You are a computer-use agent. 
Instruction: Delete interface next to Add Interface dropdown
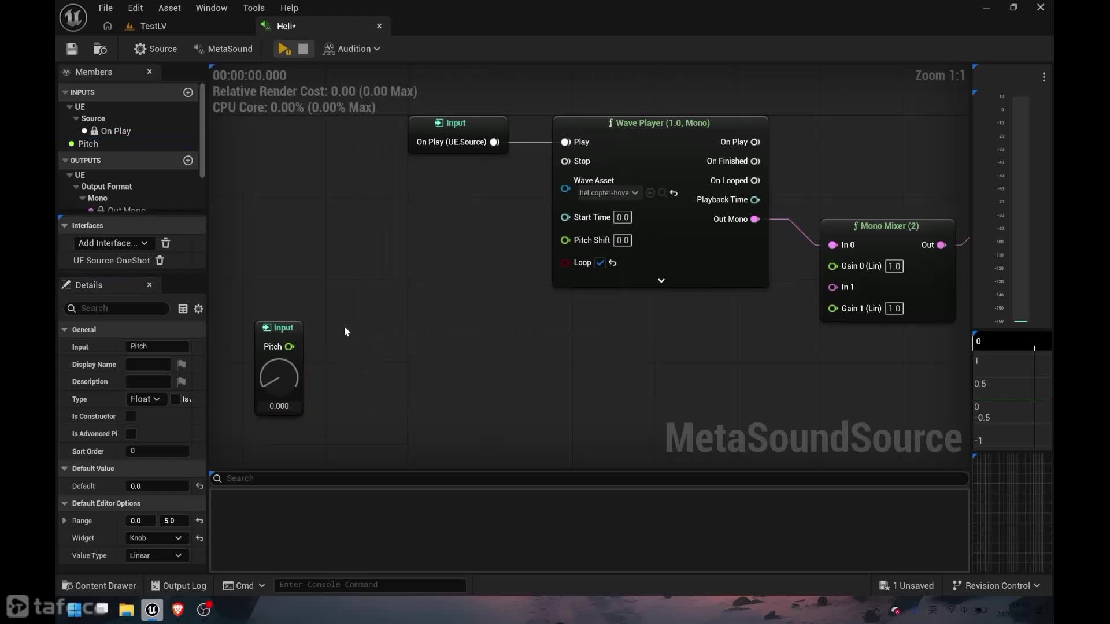pyautogui.click(x=166, y=243)
